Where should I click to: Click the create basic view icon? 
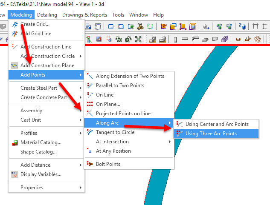pyautogui.click(x=111, y=26)
